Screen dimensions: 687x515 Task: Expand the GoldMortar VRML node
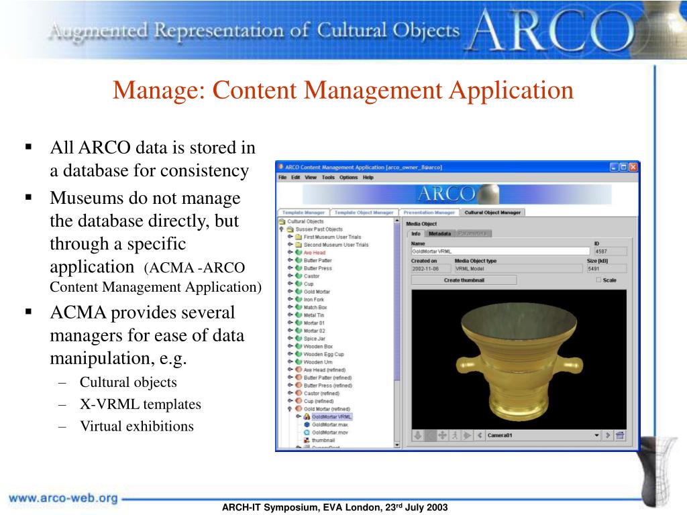click(x=299, y=417)
